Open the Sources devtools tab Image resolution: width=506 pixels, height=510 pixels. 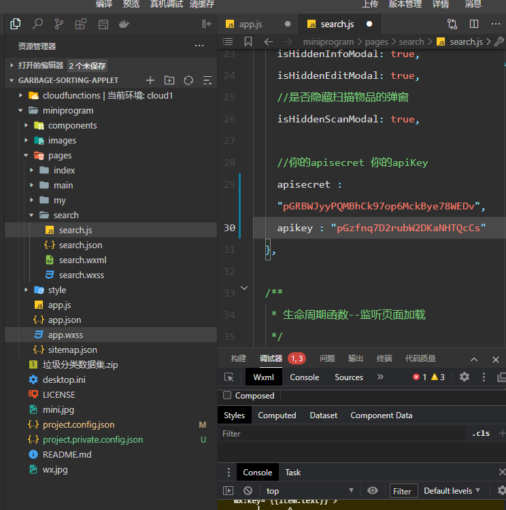(x=349, y=377)
